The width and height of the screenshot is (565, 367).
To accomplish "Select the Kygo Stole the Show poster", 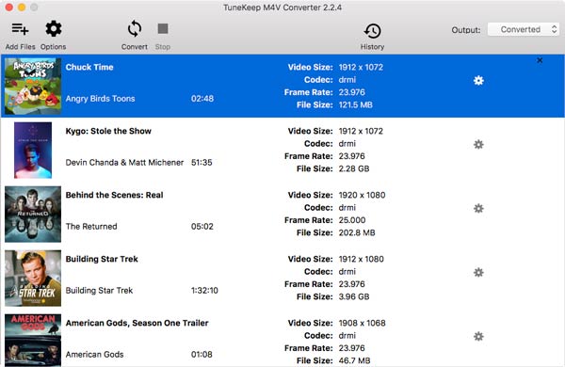I will (33, 151).
